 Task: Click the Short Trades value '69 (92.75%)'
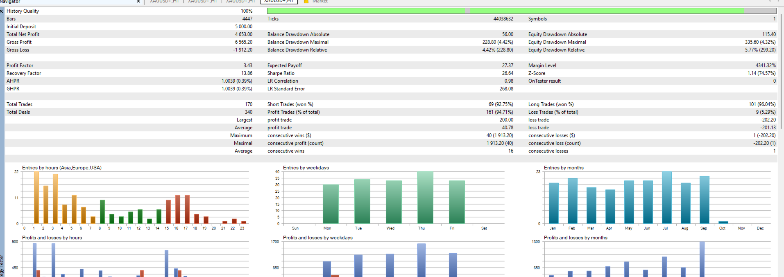click(501, 104)
